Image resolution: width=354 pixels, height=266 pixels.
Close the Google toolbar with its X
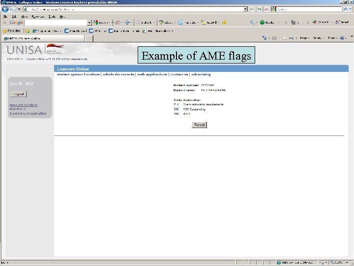(x=4, y=23)
